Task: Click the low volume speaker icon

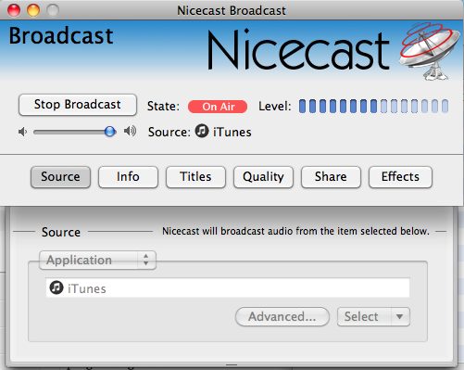Action: tap(22, 132)
